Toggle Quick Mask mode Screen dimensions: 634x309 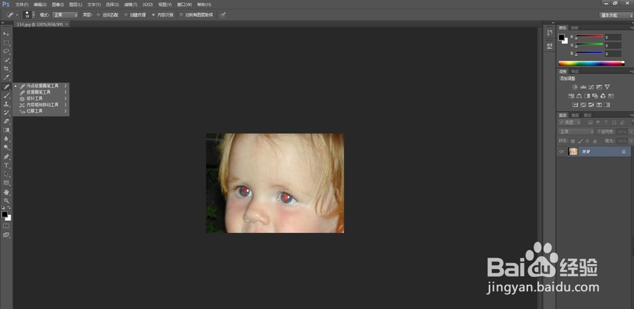(6, 226)
